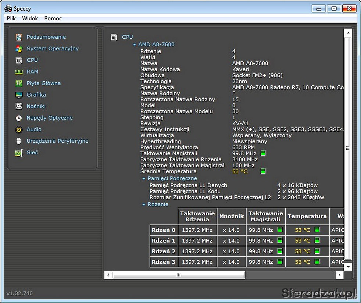The image size is (361, 303).
Task: Click green graph icon beside Średnia Temperatura
Action: (x=263, y=171)
